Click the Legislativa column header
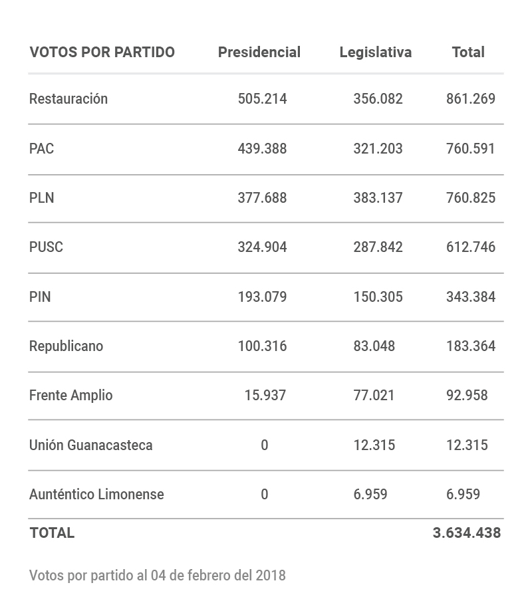The height and width of the screenshot is (601, 532). click(x=375, y=53)
